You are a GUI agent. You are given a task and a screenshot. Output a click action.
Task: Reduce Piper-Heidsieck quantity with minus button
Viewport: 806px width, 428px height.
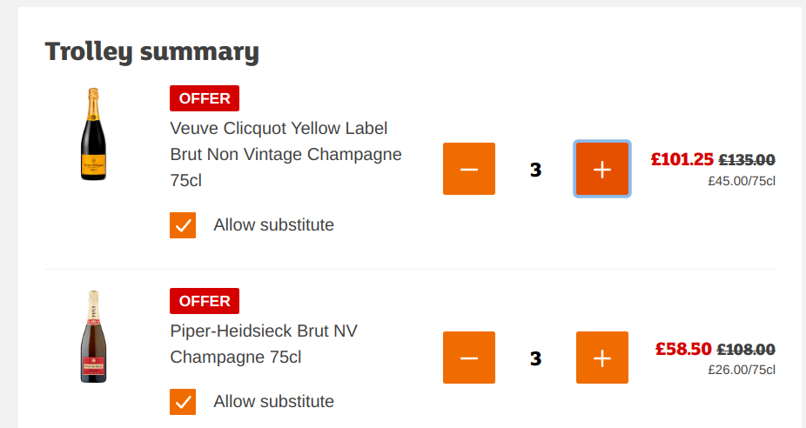[x=469, y=358]
